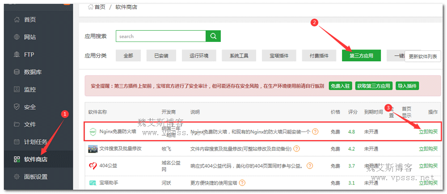
Task: Click the home icon in breadcrumb
Action: [x=90, y=7]
